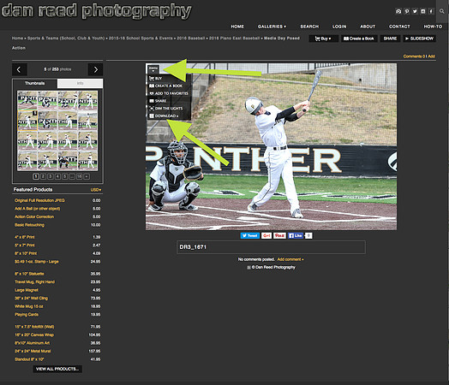Choose Share in photo menu
The height and width of the screenshot is (385, 449).
pyautogui.click(x=158, y=101)
